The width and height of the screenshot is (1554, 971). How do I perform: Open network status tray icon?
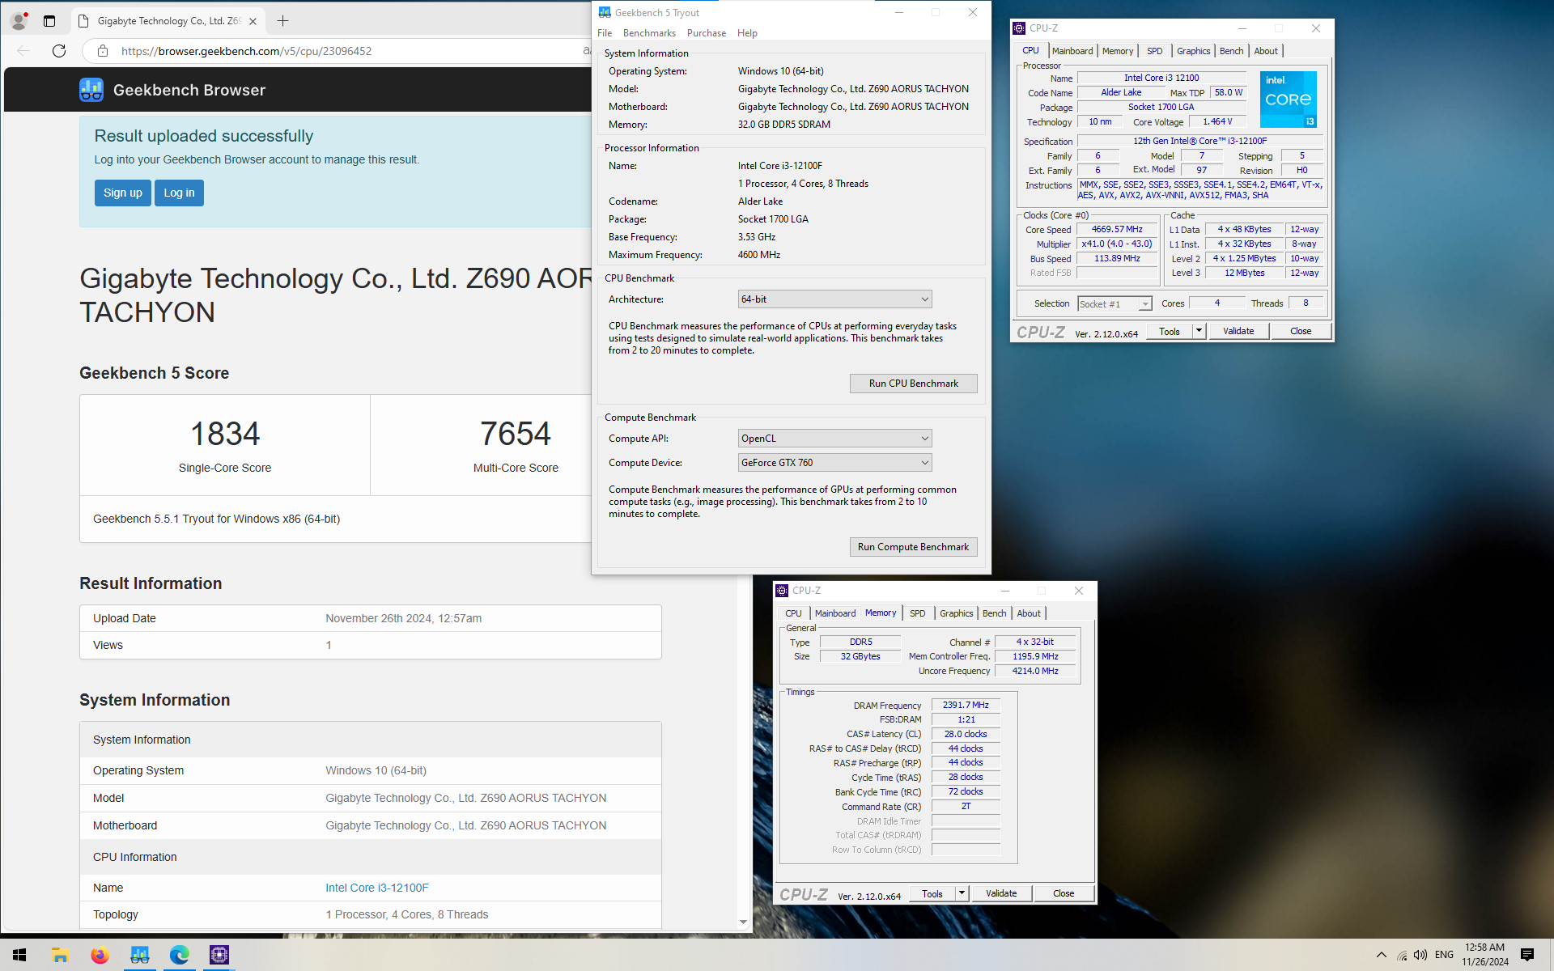click(1402, 955)
